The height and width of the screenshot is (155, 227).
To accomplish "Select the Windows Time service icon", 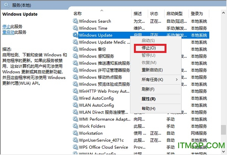I will tap(75, 28).
